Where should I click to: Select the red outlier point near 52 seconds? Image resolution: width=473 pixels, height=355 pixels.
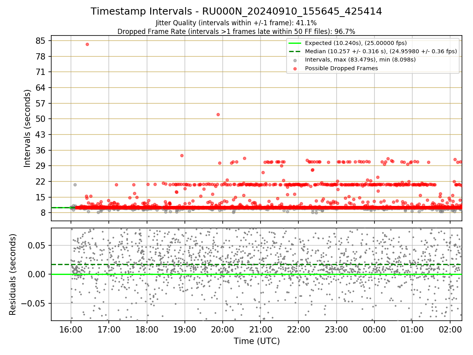click(218, 114)
